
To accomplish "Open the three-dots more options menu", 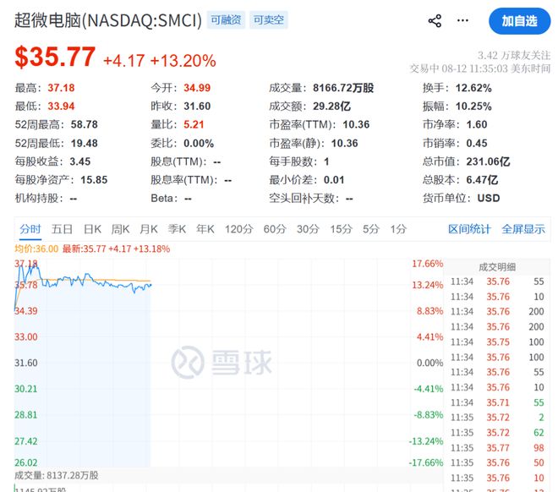I will [462, 20].
